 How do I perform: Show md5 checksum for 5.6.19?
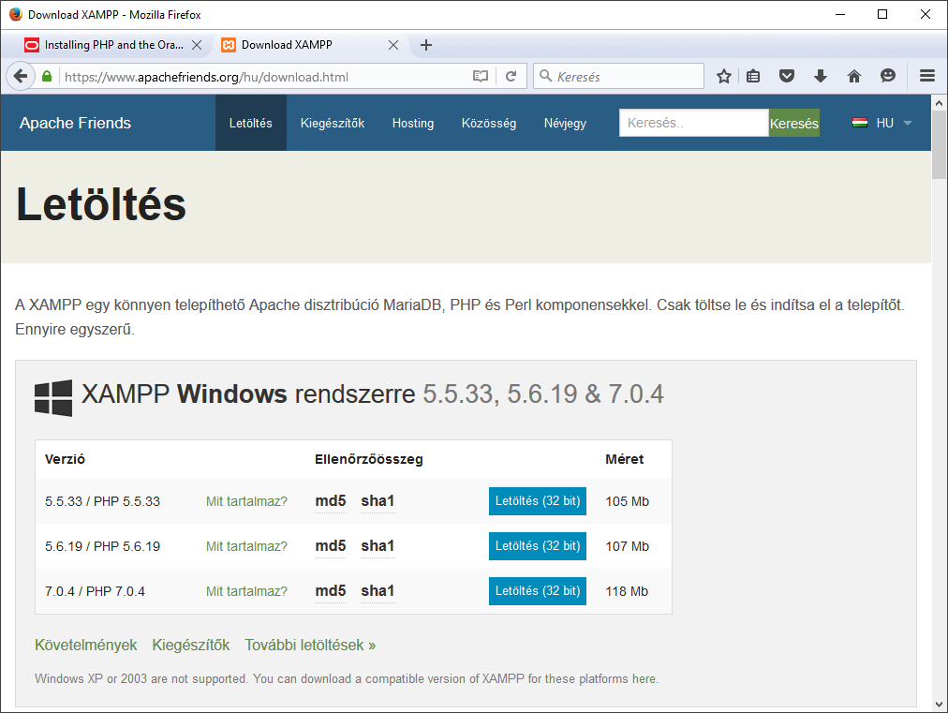coord(330,545)
